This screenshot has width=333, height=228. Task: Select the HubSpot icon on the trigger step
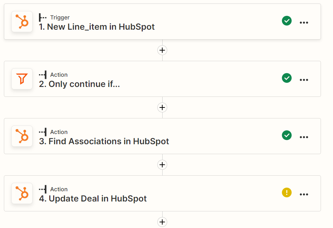pyautogui.click(x=22, y=22)
